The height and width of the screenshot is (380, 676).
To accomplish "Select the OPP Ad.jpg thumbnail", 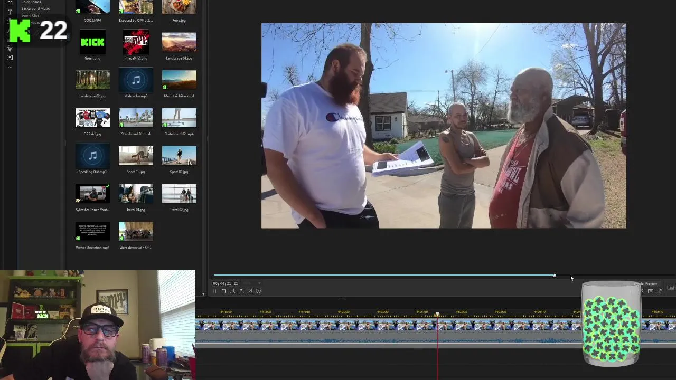I will tap(92, 118).
